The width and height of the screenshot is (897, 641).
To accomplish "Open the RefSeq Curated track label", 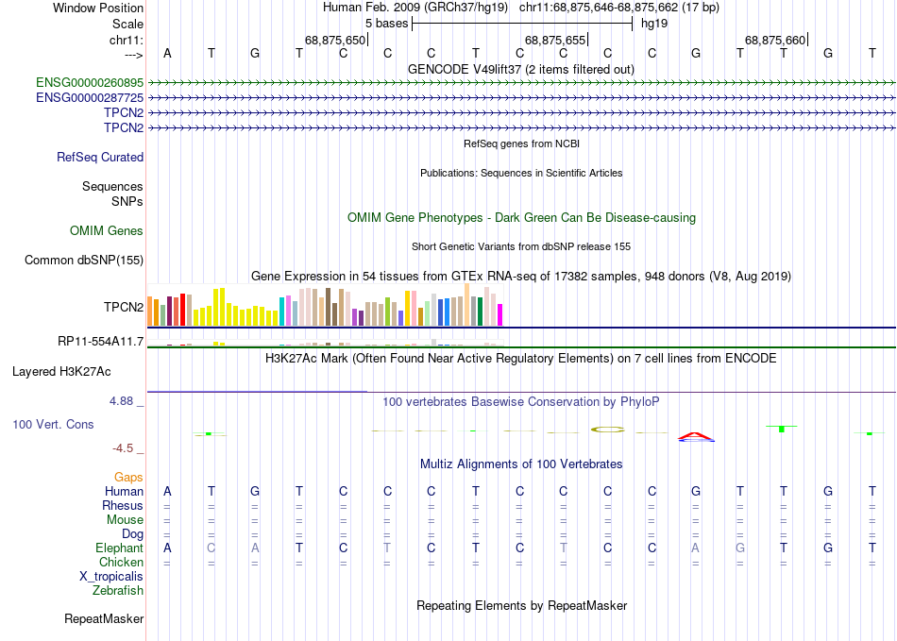I will (100, 158).
